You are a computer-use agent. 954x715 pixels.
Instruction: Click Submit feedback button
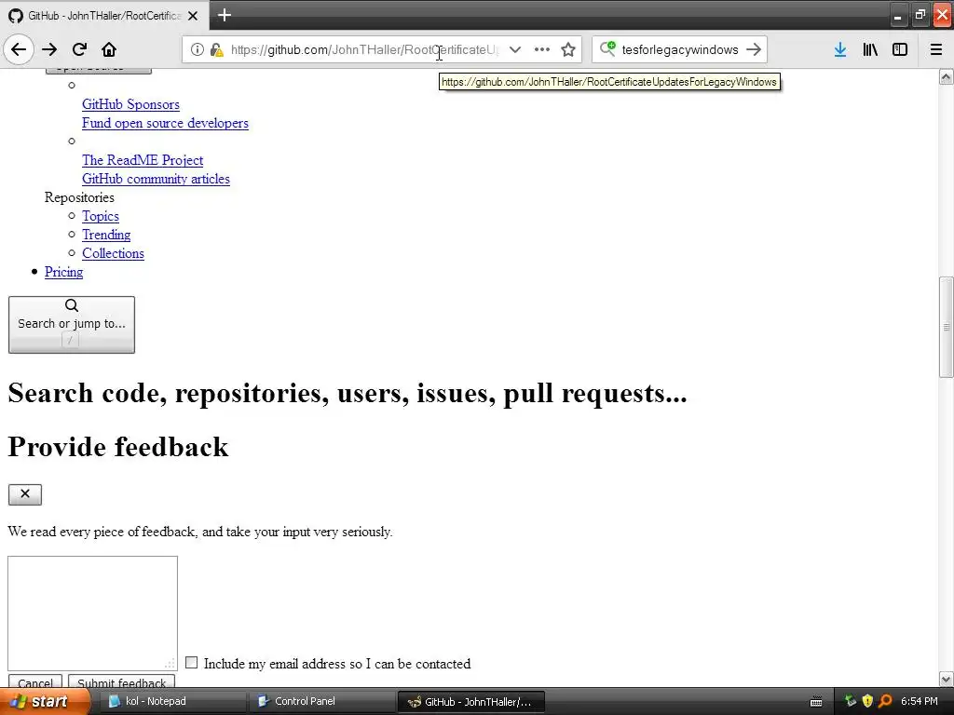point(122,682)
